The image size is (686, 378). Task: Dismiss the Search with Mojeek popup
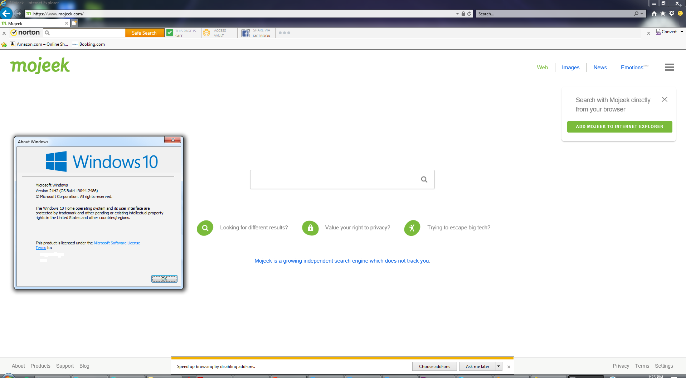click(x=665, y=99)
